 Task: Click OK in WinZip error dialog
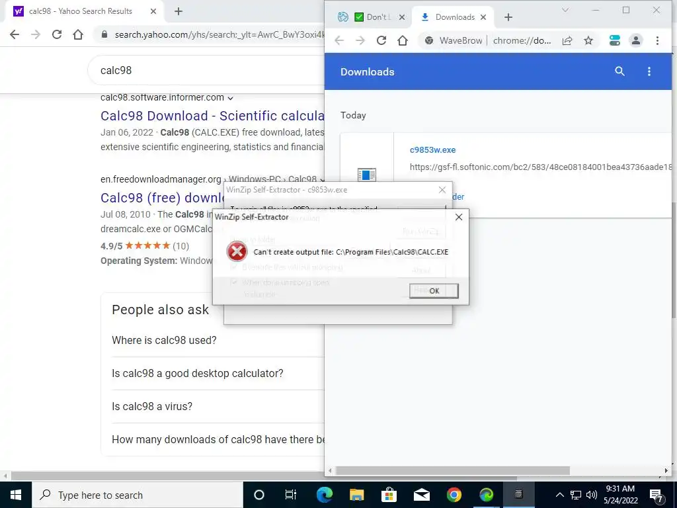[434, 291]
